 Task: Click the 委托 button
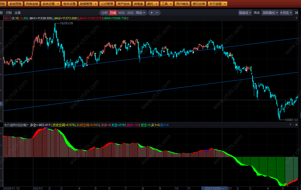(x=150, y=4)
